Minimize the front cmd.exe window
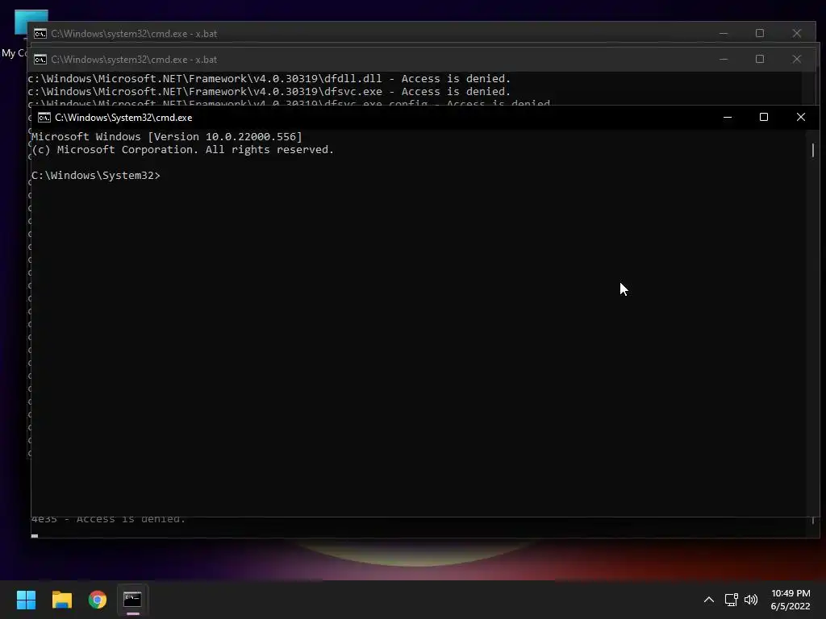Screen dimensions: 826x619 [x=728, y=118]
